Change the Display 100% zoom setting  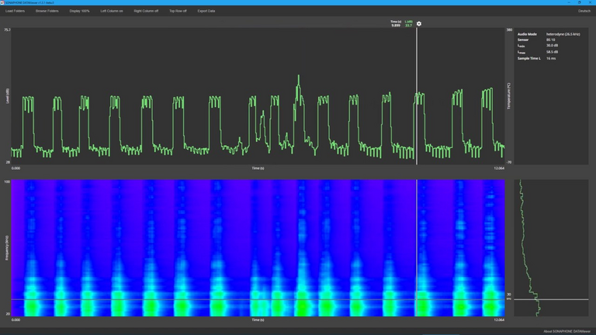point(79,11)
